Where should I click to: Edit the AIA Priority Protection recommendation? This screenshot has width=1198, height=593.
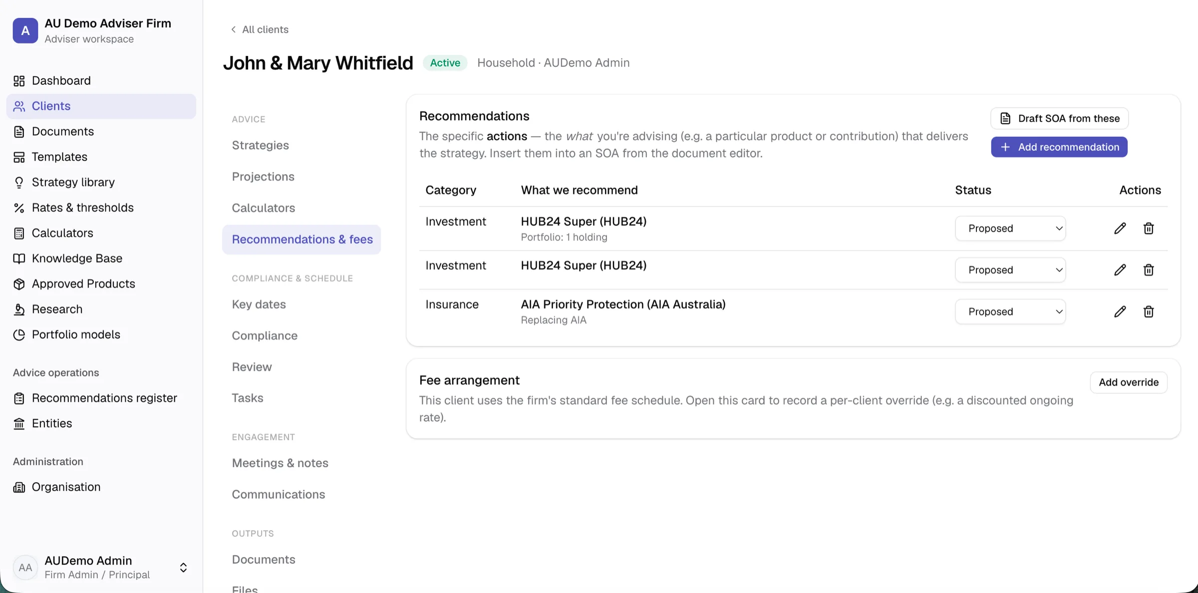tap(1120, 311)
